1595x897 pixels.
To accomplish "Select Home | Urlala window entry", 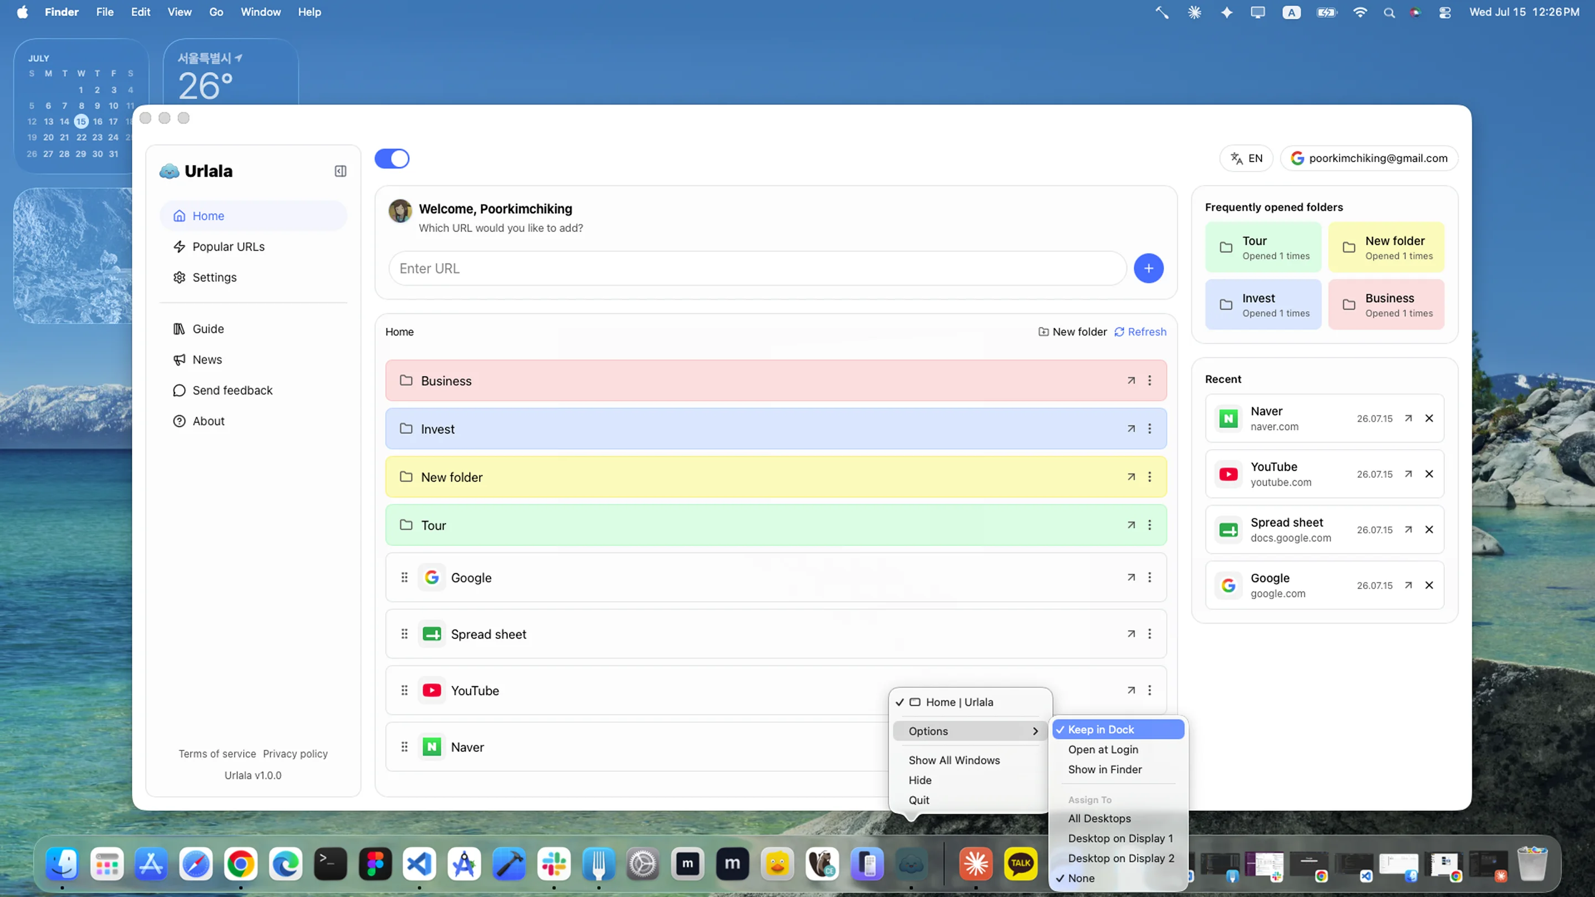I will (970, 702).
